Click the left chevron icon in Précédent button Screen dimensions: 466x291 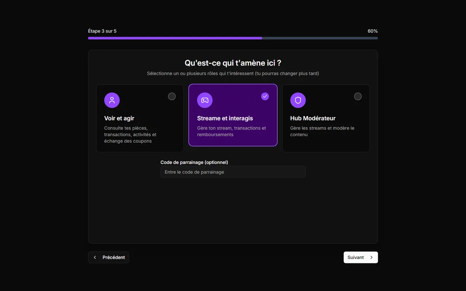point(95,257)
